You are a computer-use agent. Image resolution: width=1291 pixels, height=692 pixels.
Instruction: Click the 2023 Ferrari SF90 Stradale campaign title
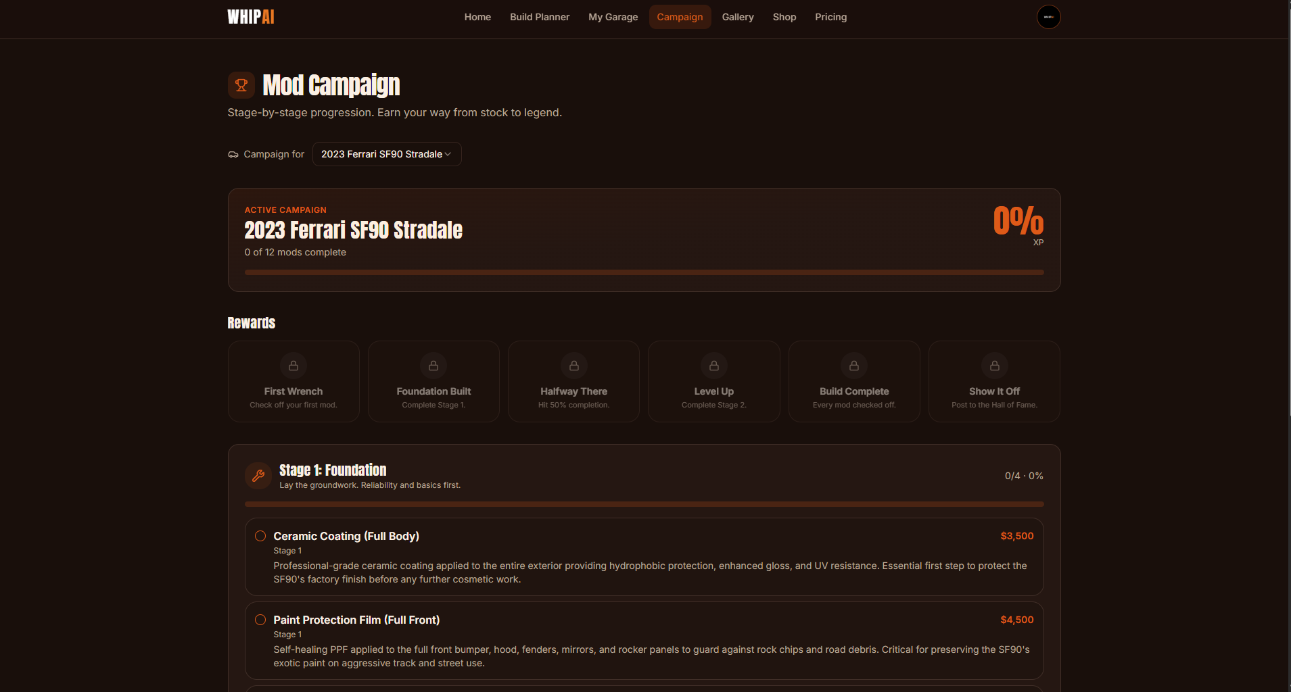point(354,230)
